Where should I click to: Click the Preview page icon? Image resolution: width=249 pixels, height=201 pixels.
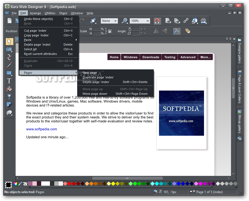168,21
